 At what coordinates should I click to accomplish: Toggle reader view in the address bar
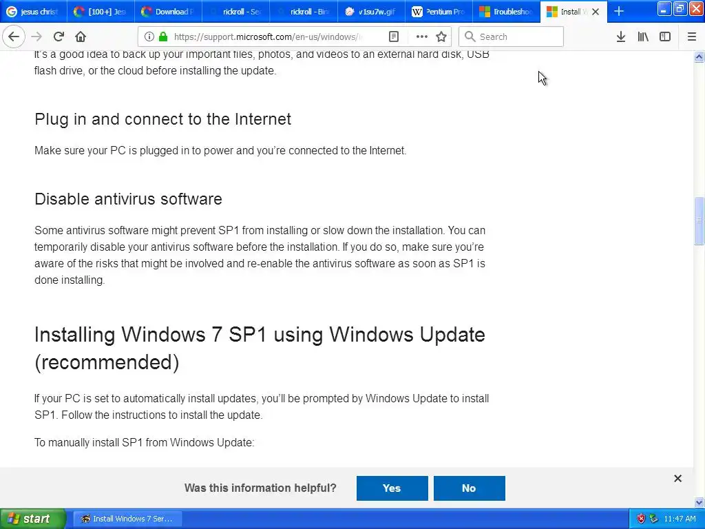click(394, 37)
